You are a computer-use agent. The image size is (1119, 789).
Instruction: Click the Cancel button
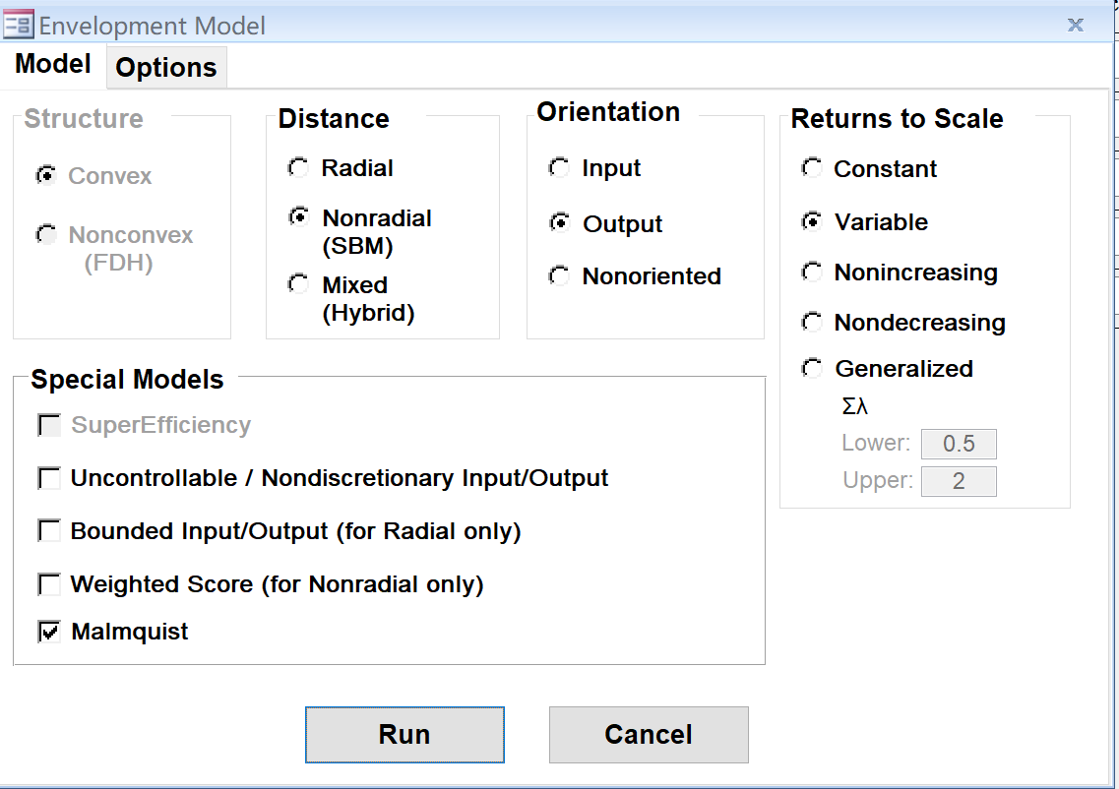pos(649,735)
